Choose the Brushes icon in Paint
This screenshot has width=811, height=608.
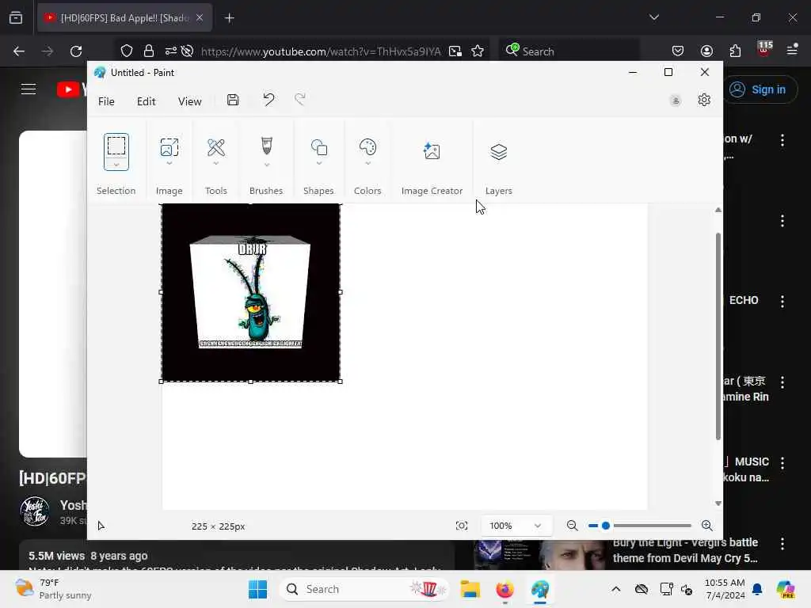pyautogui.click(x=266, y=146)
